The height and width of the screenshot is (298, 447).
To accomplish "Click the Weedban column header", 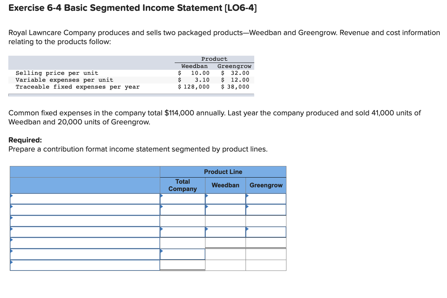I will click(x=225, y=185).
